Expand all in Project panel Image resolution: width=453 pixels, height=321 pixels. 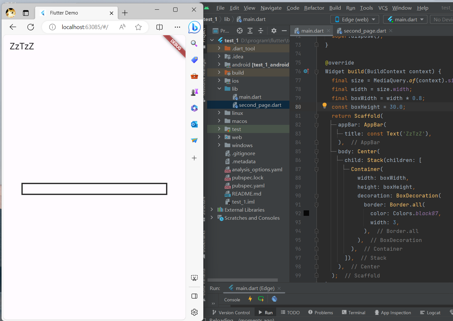pos(250,31)
